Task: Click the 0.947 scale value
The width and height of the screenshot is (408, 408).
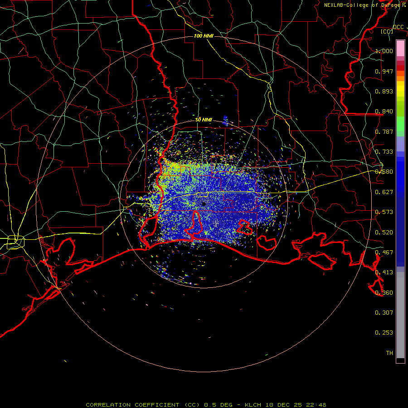Action: click(x=384, y=71)
